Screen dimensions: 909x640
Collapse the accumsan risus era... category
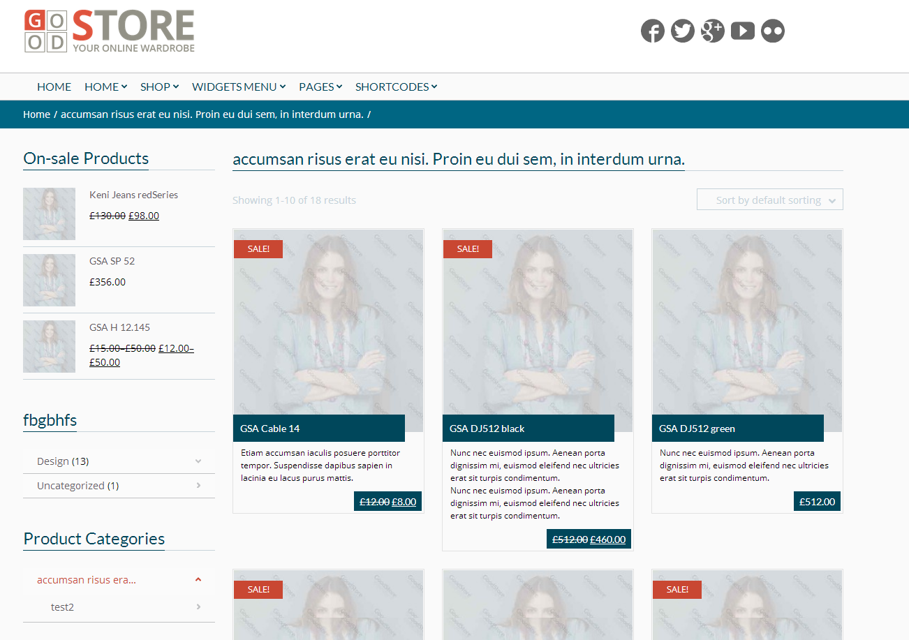coord(198,579)
